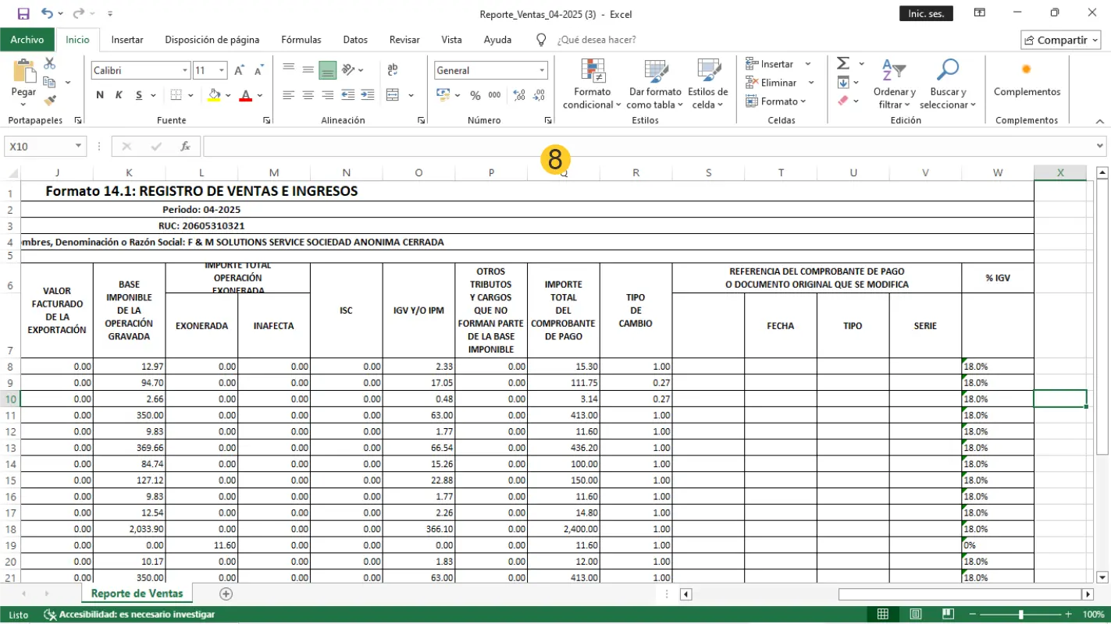Increase font size with large A icon
The width and height of the screenshot is (1111, 624).
(x=240, y=70)
